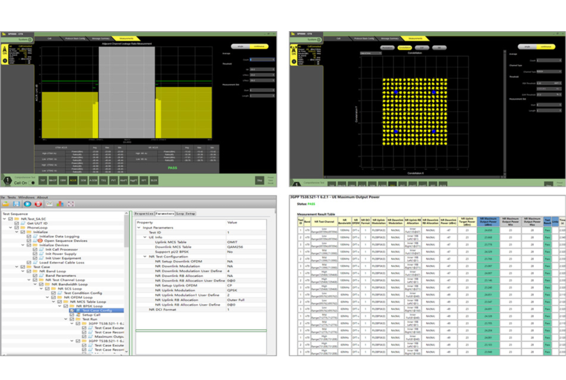566x380 pixels.
Task: Expand the NR Test Configuration parameter group
Action: 144,257
